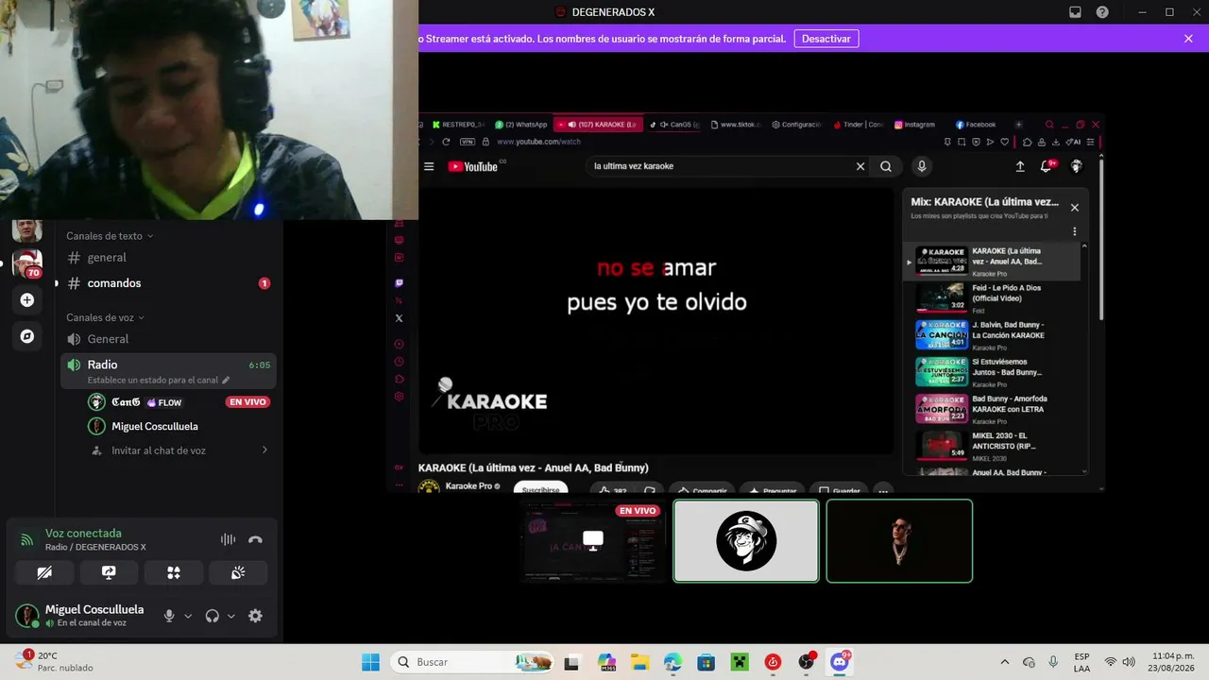Deafen audio with the headphones icon

[212, 616]
